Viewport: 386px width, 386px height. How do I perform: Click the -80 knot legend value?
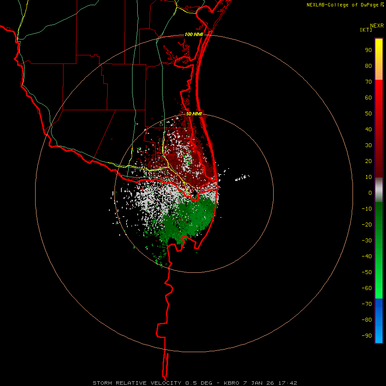[367, 320]
